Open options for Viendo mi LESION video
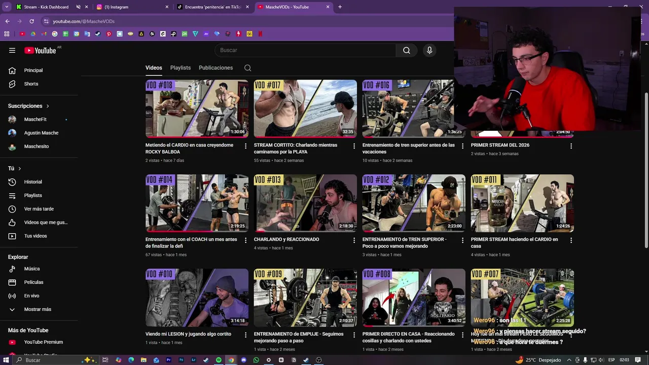 click(246, 335)
